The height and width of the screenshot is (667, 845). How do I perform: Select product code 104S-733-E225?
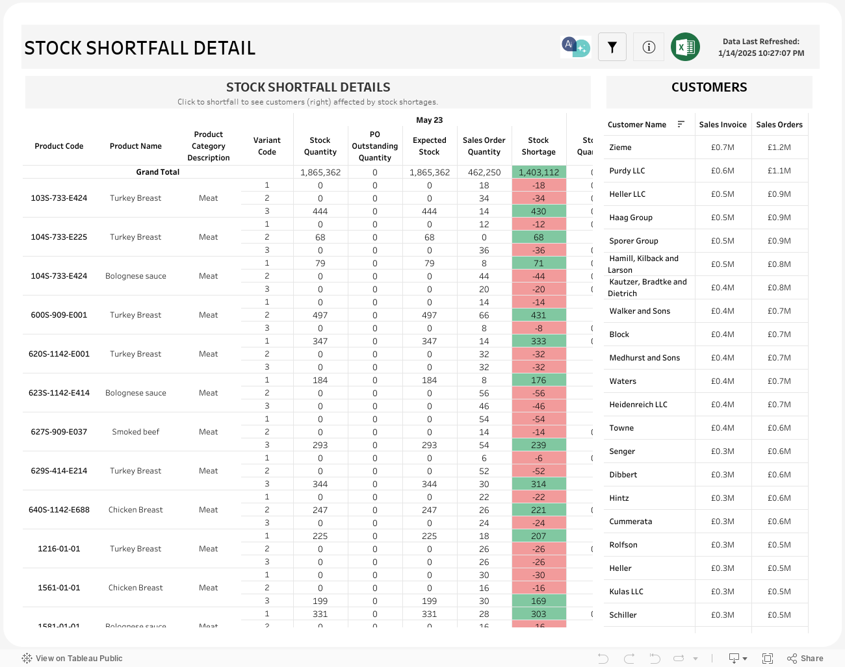(x=59, y=237)
